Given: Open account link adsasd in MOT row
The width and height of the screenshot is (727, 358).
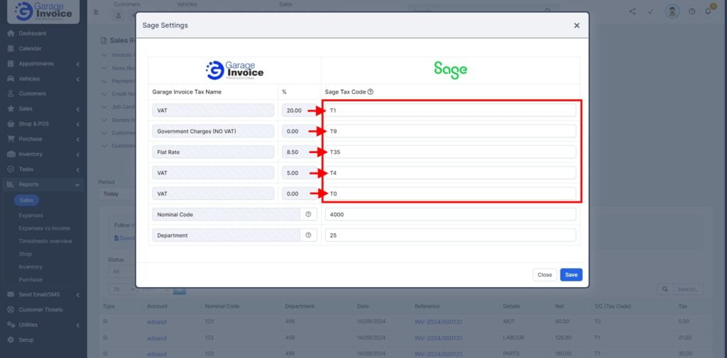Looking at the screenshot, I should (156, 322).
